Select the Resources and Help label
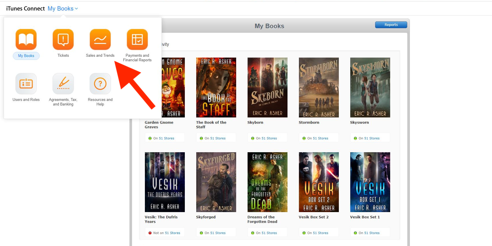492x246 pixels. (x=100, y=102)
